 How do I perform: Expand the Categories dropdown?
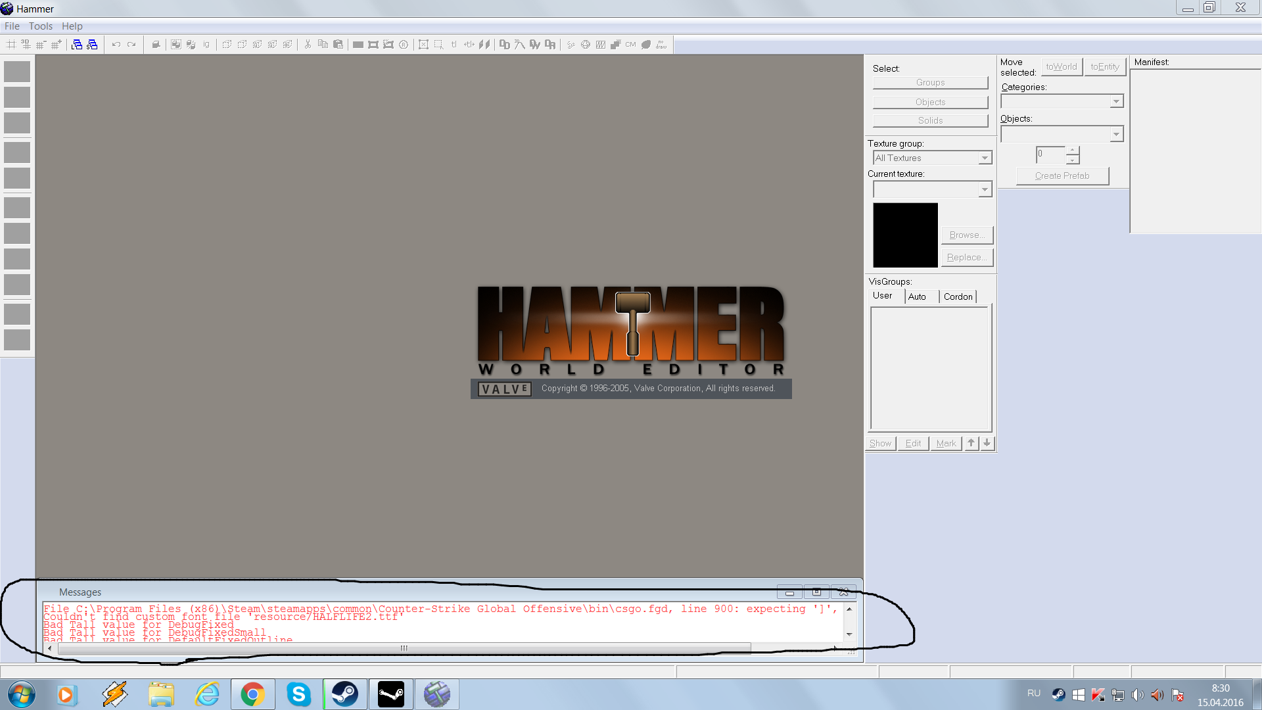click(1116, 101)
